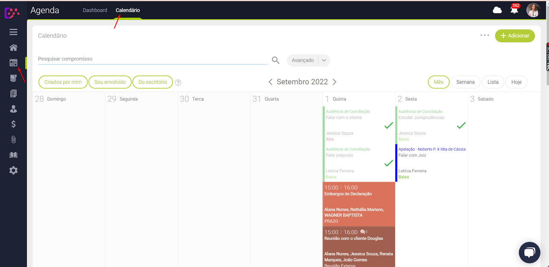Image resolution: width=549 pixels, height=267 pixels.
Task: Go to Home via house icon
Action: click(x=13, y=48)
